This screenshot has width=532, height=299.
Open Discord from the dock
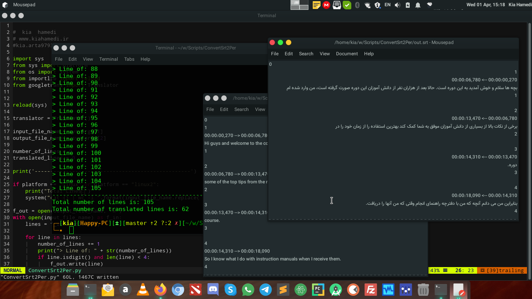point(213,290)
